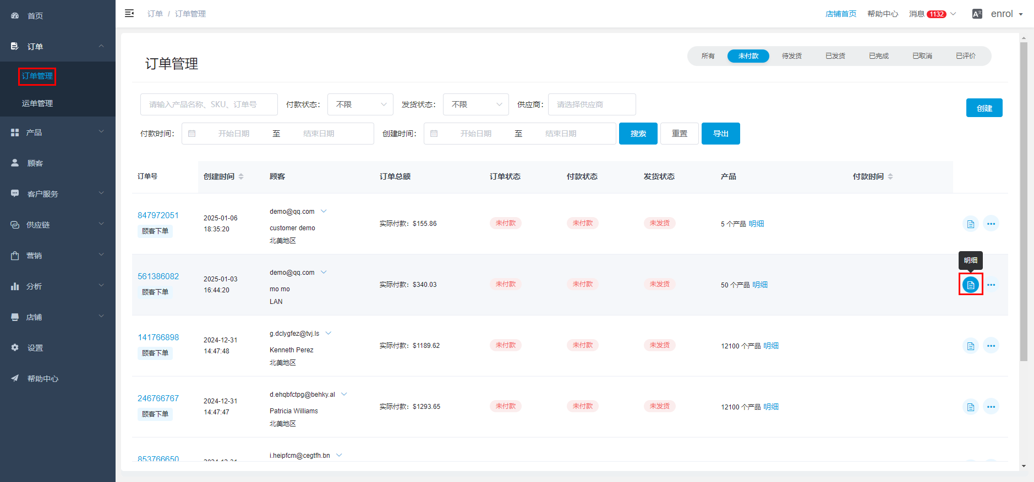Open details icon for order 141766898
The width and height of the screenshot is (1034, 482).
click(970, 346)
